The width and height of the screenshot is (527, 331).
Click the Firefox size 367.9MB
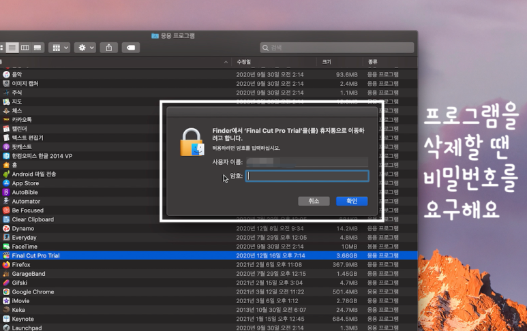[x=345, y=265]
